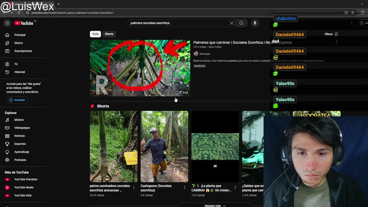The width and height of the screenshot is (368, 207).
Task: Open Suscripciones in the sidebar
Action: 23,51
